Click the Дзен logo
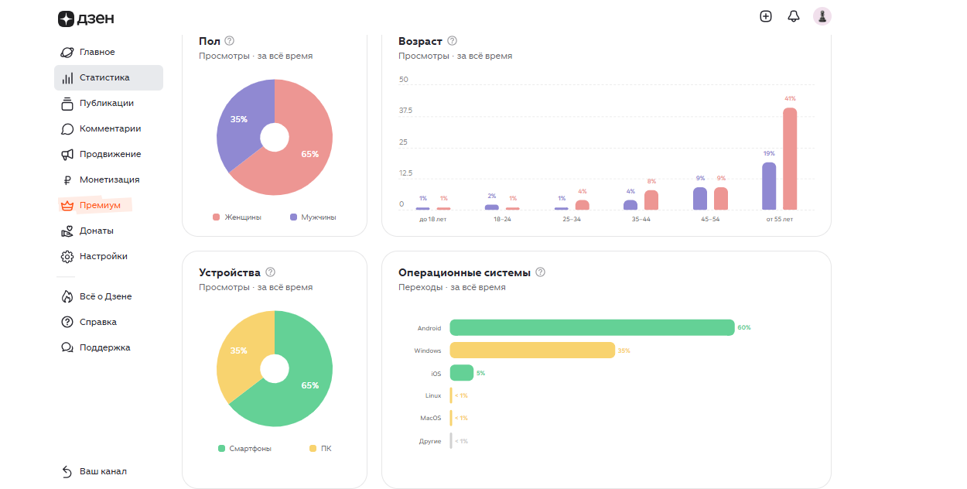The image size is (967, 489). point(86,19)
